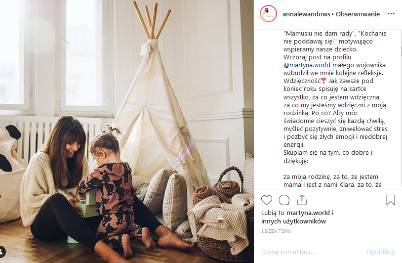Open the annalewandows profile avatar

268,14
